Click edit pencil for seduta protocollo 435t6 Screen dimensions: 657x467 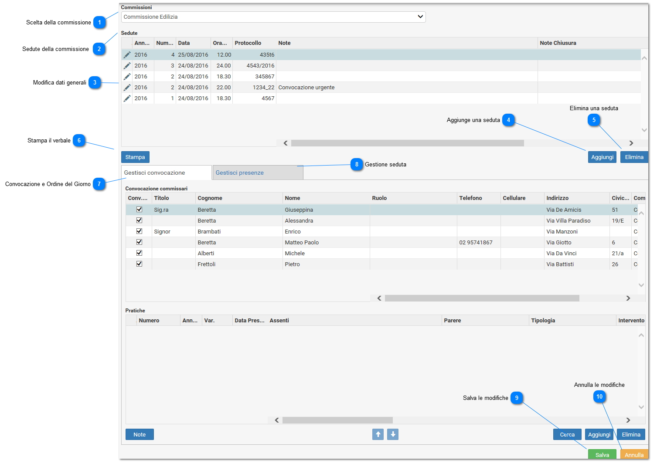pos(127,55)
